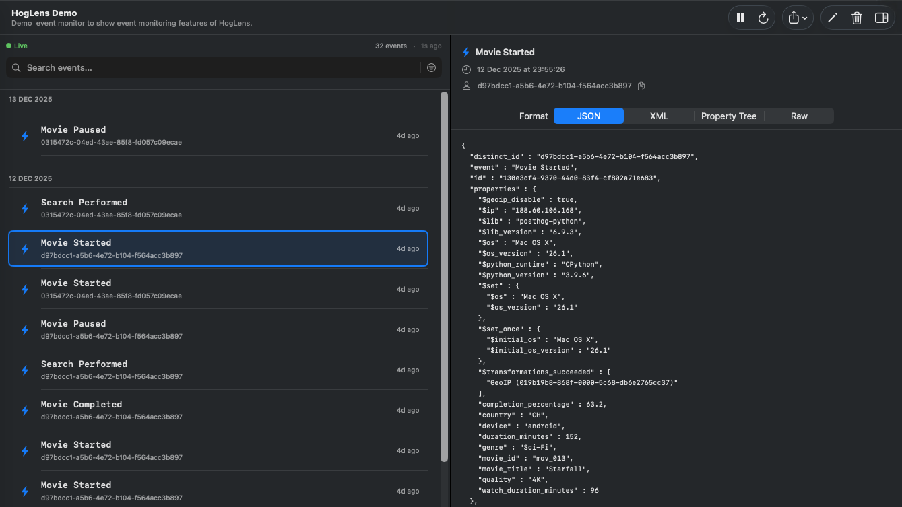Click the "completion_percentage" : 63.2 line
This screenshot has width=902, height=507.
(x=542, y=404)
